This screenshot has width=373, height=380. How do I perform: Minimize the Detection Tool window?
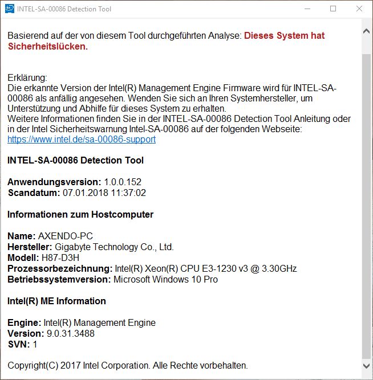[307, 9]
